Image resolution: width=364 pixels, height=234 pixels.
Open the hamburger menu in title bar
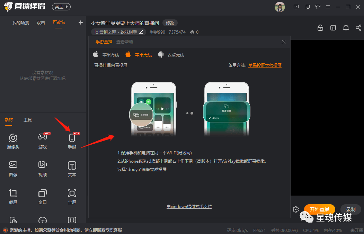tap(328, 7)
